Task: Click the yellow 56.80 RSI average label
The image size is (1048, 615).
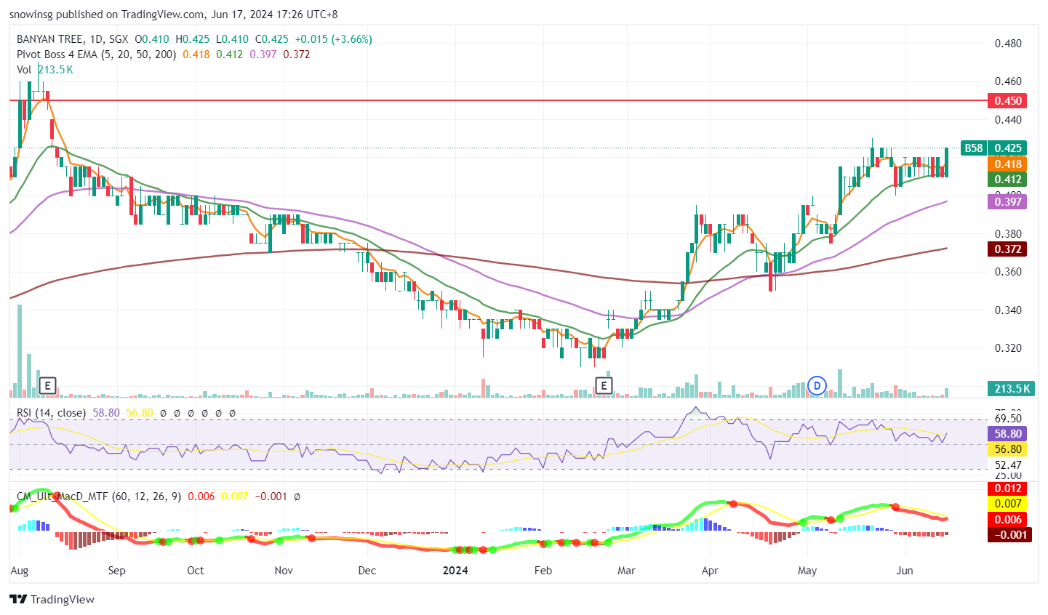Action: pos(1007,449)
